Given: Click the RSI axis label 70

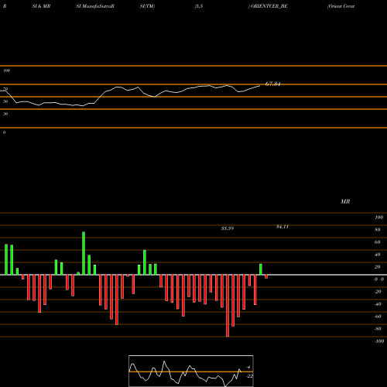Looking at the screenshot, I should tap(5, 89).
